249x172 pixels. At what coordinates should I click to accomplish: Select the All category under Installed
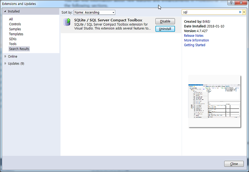[11, 19]
